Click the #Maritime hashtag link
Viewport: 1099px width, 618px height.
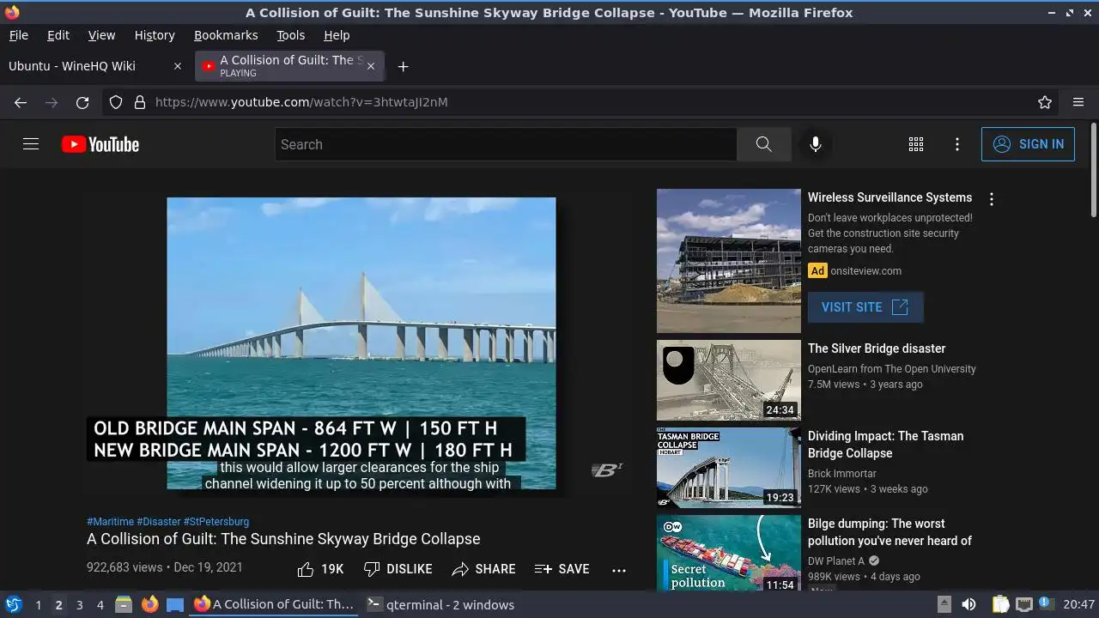pyautogui.click(x=110, y=522)
